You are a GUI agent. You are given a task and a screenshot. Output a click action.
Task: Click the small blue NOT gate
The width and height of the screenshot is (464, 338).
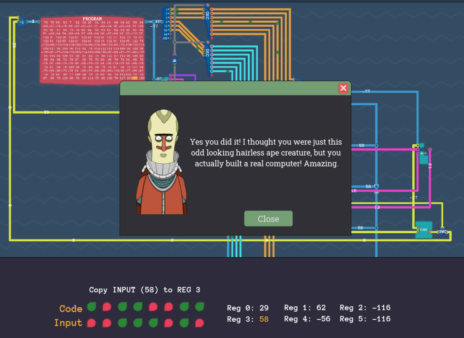(174, 60)
